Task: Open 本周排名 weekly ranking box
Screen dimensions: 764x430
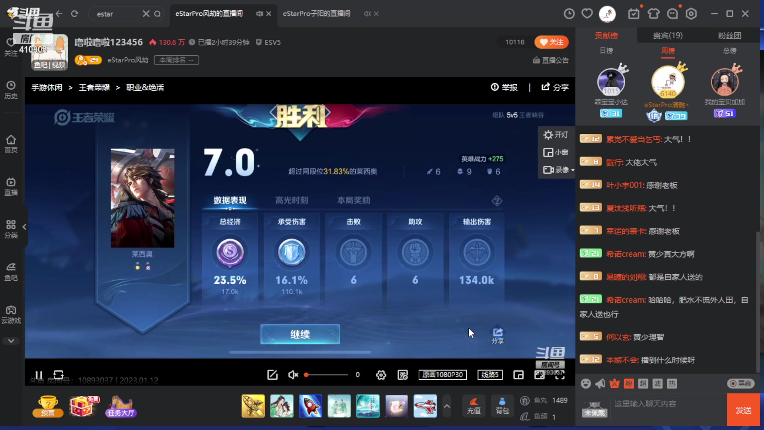Action: coord(176,60)
